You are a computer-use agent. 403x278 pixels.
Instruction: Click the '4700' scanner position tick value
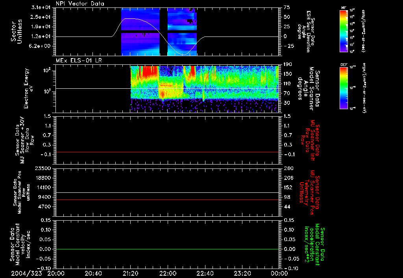tap(44, 207)
